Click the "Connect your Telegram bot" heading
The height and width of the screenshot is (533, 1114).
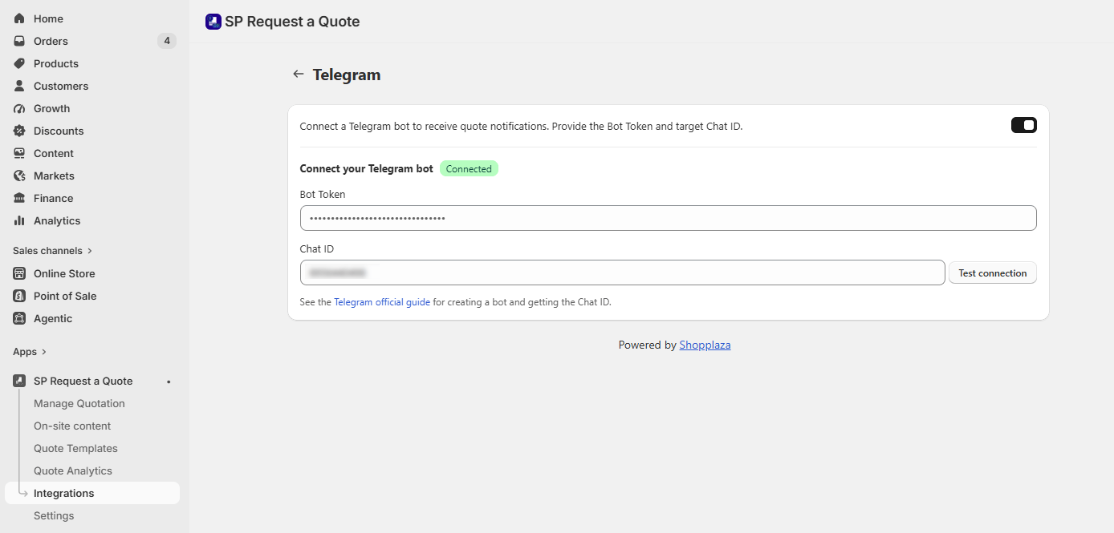click(x=367, y=168)
